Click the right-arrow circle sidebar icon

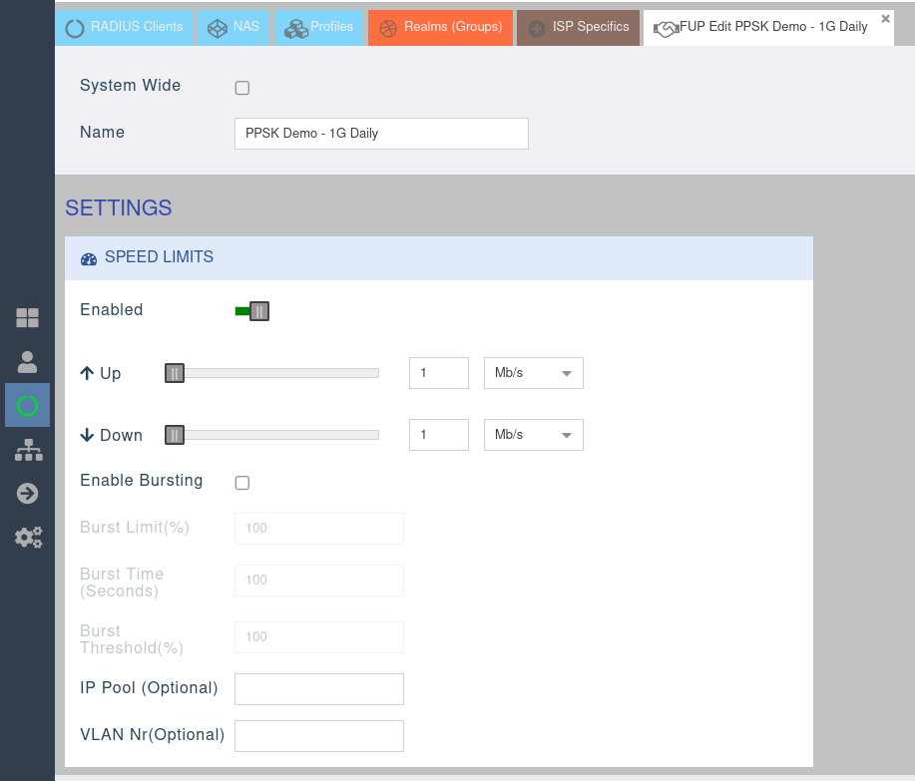[x=28, y=493]
